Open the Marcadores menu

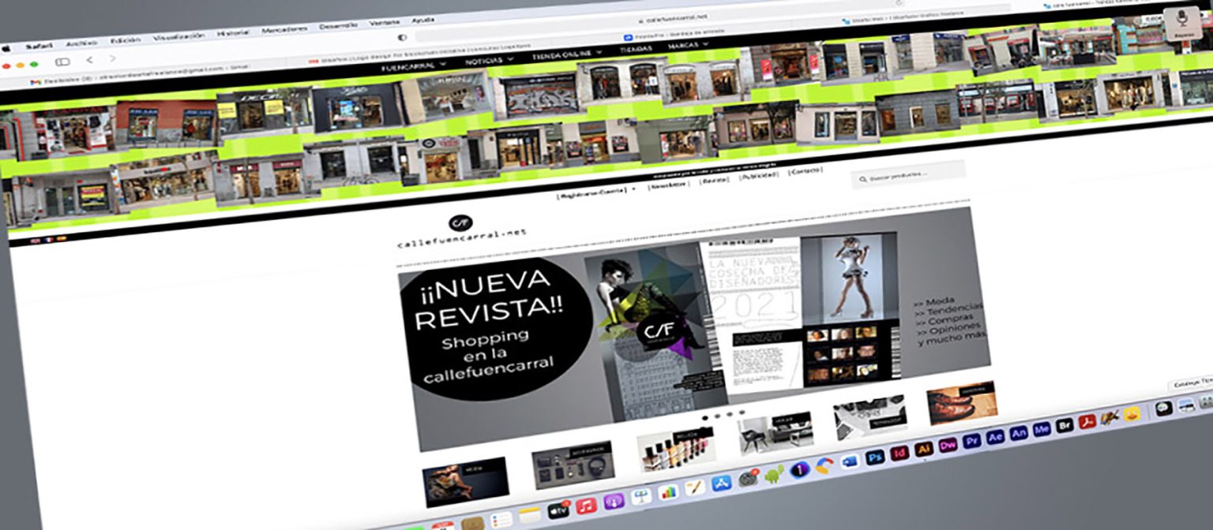[284, 29]
